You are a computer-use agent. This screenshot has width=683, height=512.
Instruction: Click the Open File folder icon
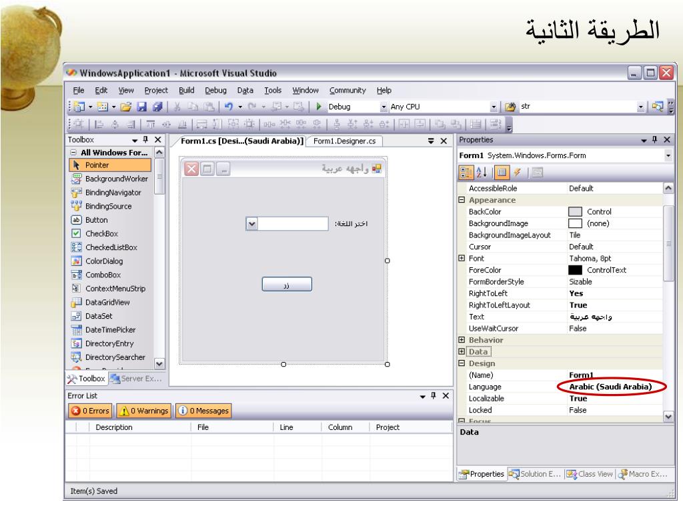[x=126, y=107]
